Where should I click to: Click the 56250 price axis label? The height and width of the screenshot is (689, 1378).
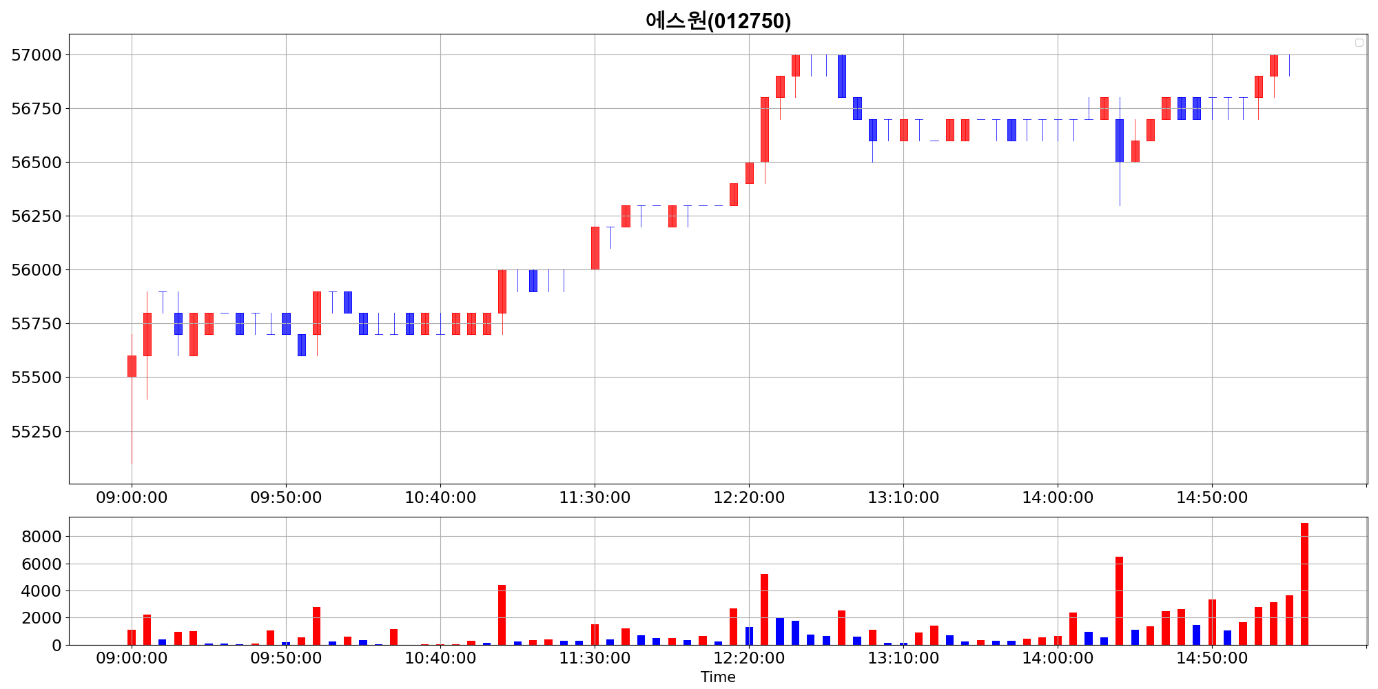pos(37,216)
